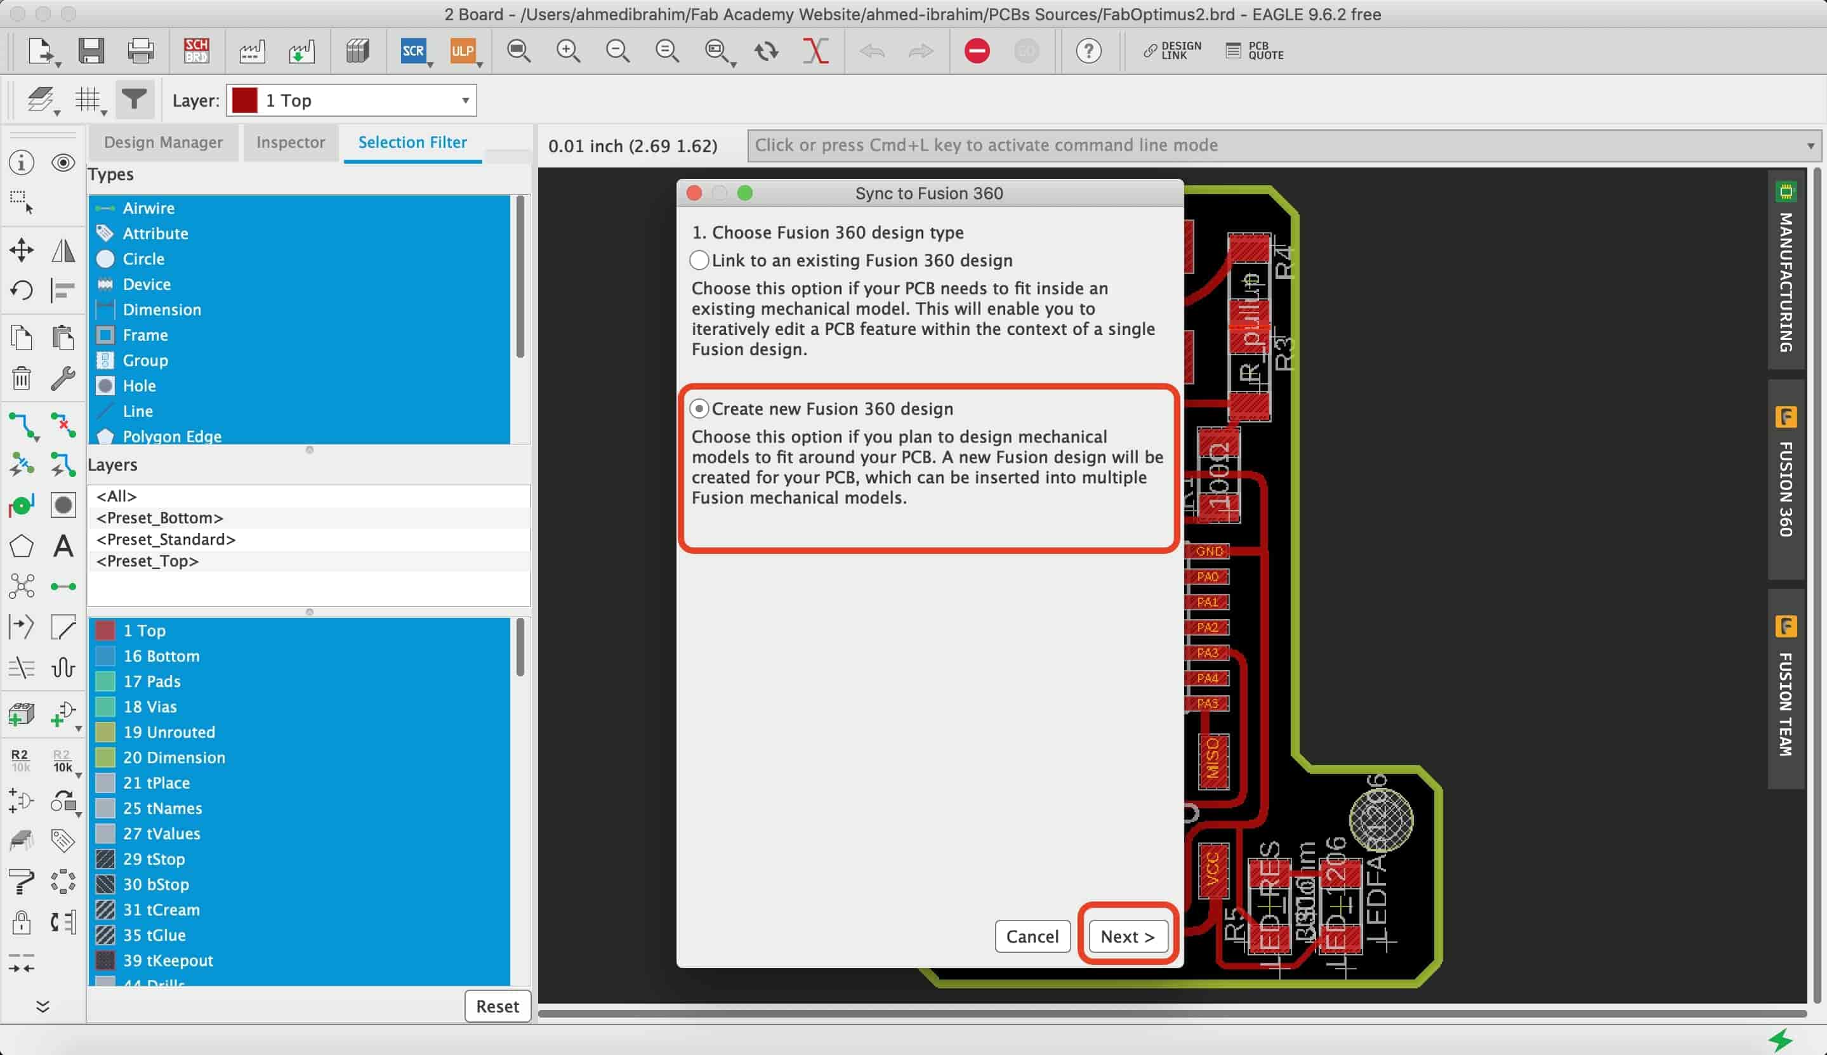Select the Mirror tool
The image size is (1827, 1055).
[x=63, y=251]
